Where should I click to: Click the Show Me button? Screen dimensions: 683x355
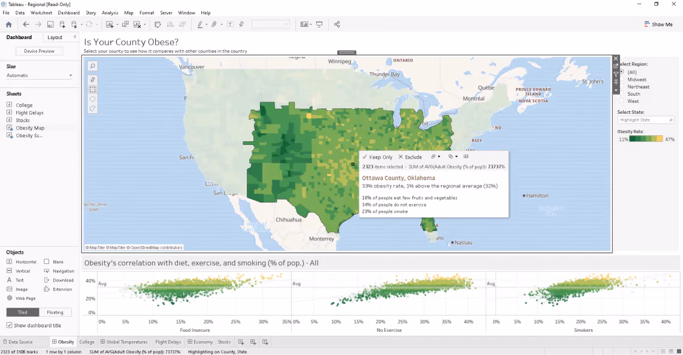pos(658,25)
